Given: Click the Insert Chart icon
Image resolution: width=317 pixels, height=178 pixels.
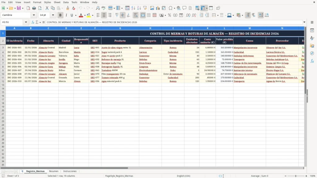Looking at the screenshot, I should point(158,8).
